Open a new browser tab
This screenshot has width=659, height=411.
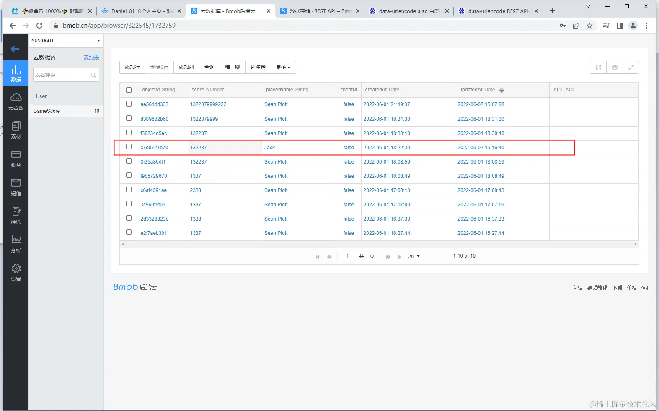[552, 11]
